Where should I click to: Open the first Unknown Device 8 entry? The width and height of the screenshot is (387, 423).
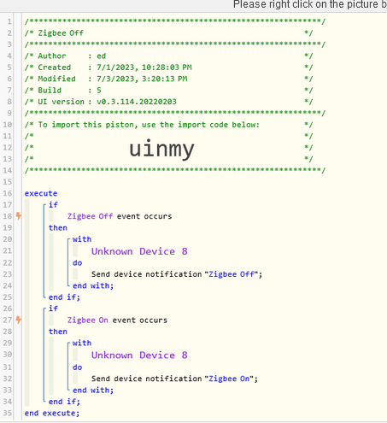tap(139, 251)
